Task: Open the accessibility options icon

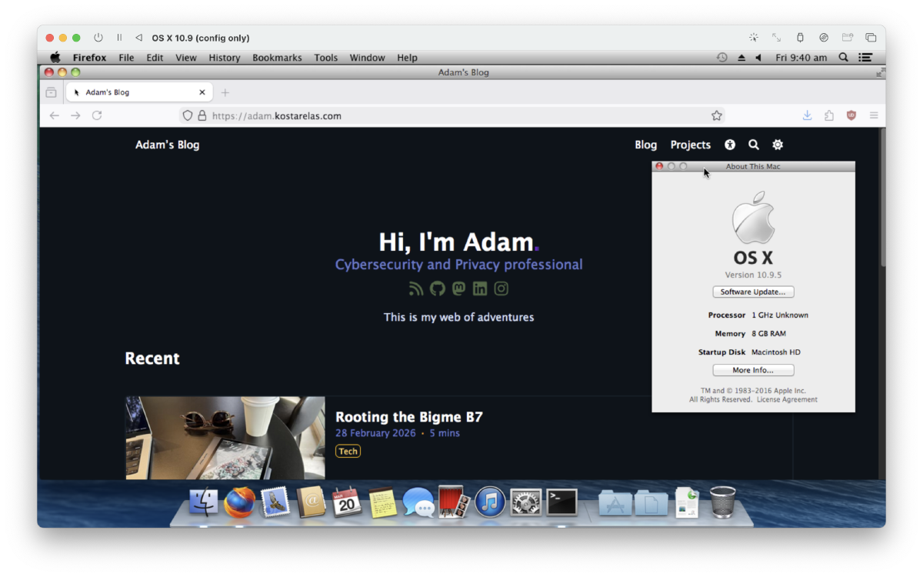Action: 730,145
